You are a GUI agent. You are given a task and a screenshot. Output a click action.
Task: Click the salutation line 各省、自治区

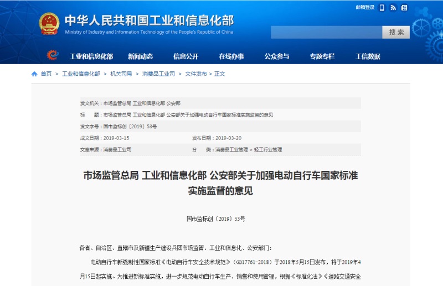[x=176, y=248]
